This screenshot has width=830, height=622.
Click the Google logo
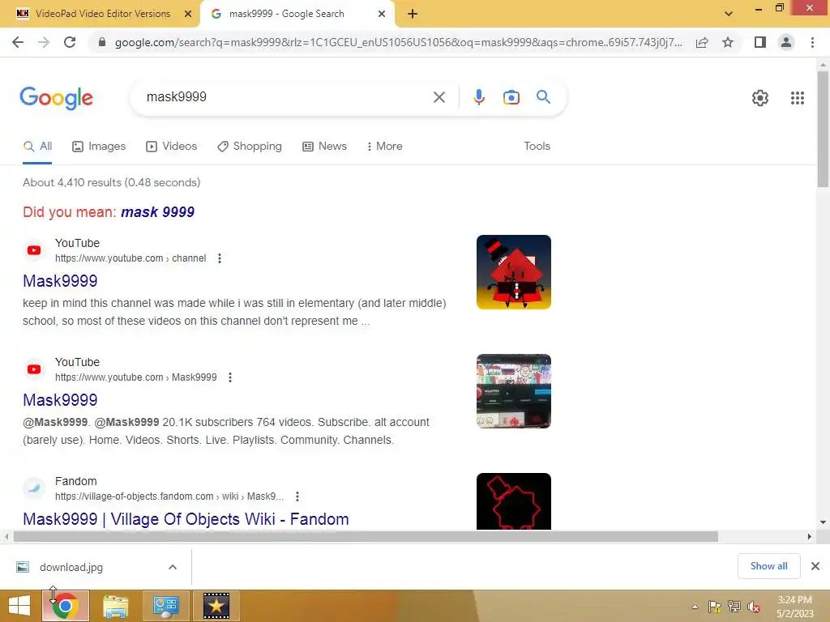56,98
